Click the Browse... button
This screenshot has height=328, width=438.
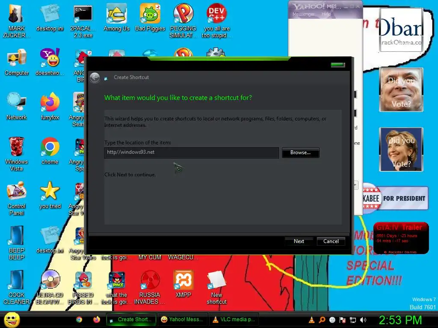pyautogui.click(x=301, y=152)
